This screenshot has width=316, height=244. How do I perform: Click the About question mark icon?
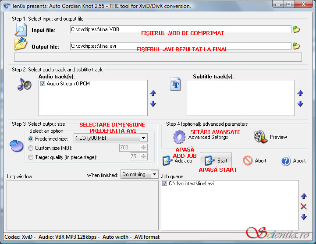coord(286,161)
